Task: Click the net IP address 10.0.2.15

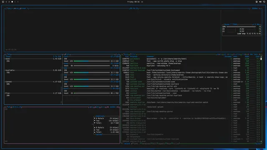Action: (x=17, y=107)
